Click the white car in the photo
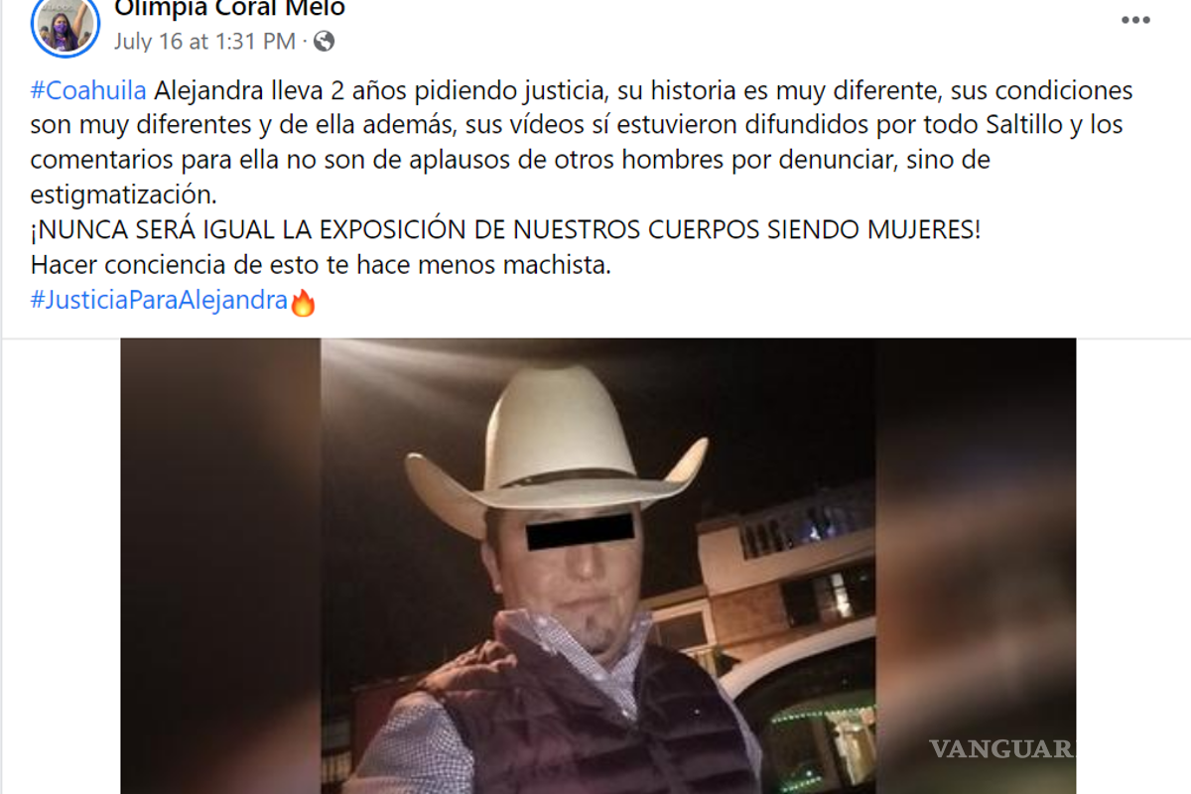The width and height of the screenshot is (1191, 794). tap(804, 715)
